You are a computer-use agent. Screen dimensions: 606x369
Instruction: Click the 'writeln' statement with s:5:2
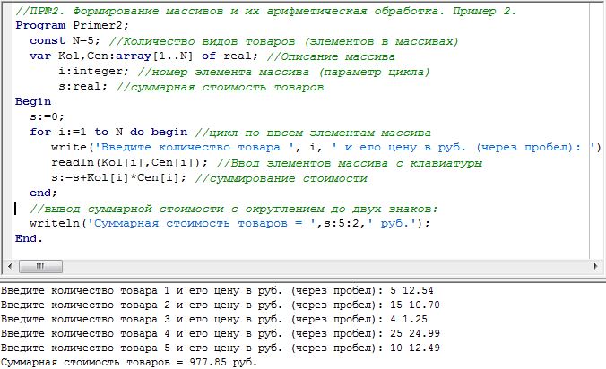[x=179, y=224]
